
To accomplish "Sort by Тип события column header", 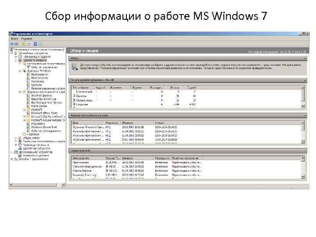I will click(83, 88).
